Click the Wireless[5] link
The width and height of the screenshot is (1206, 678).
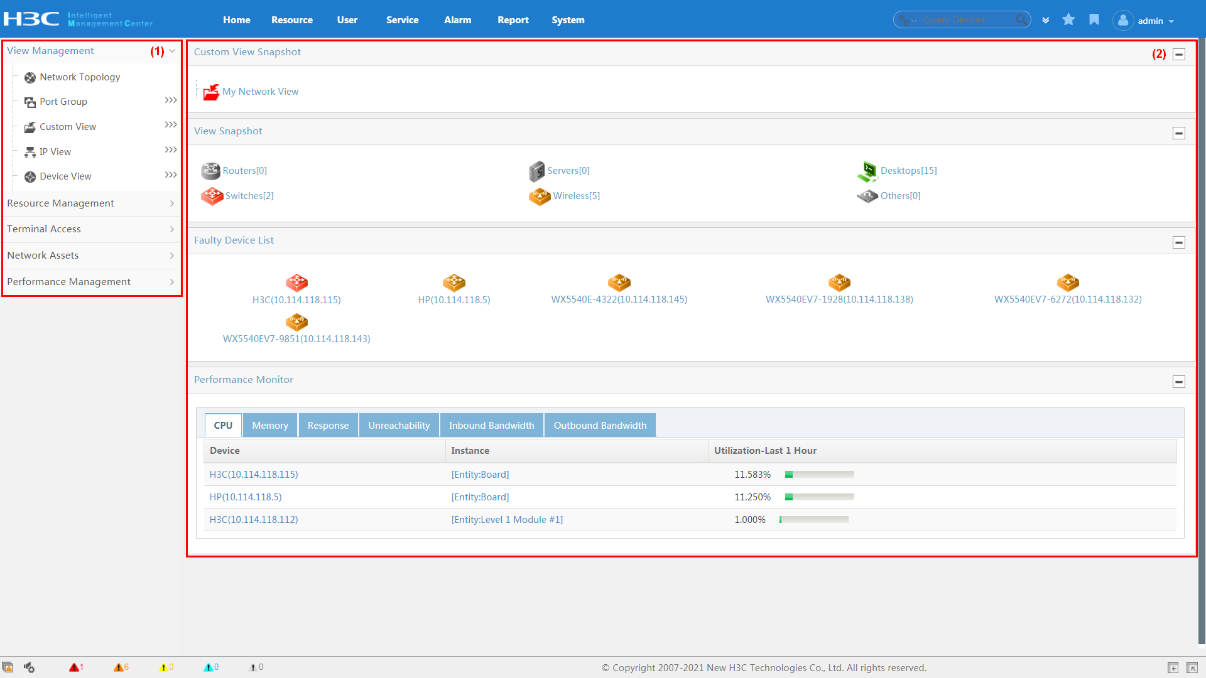pos(576,196)
